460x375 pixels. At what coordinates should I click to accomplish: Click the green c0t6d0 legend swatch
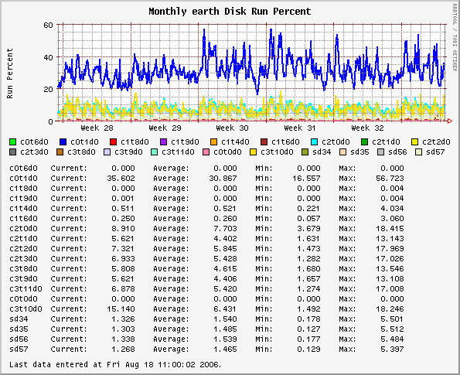[x=12, y=142]
